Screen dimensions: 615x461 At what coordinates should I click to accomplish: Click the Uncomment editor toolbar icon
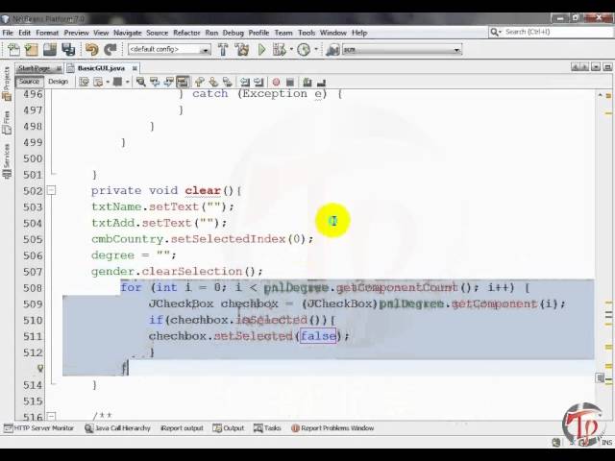pos(321,82)
